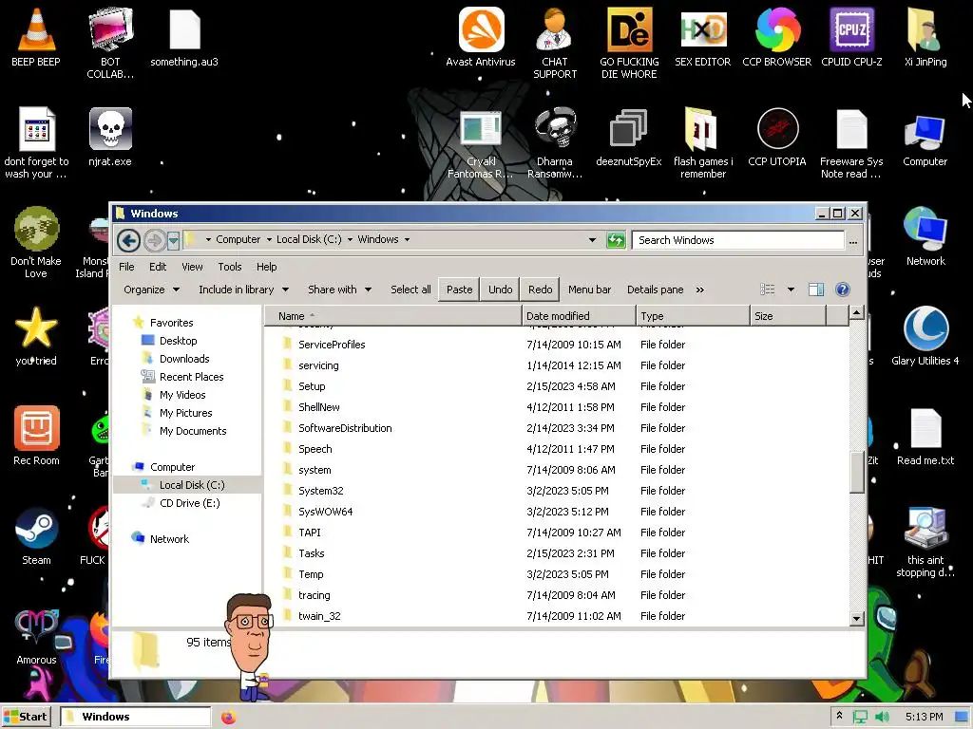Image resolution: width=973 pixels, height=729 pixels.
Task: Click the Firefox icon on the taskbar
Action: [x=228, y=718]
